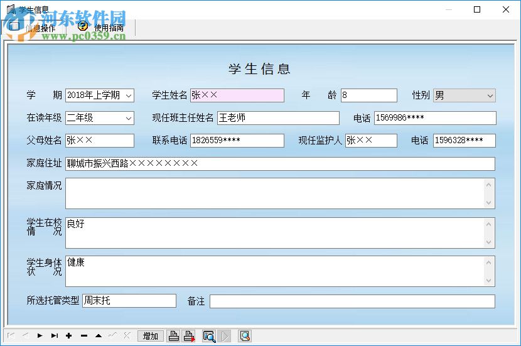Click the 增加 button
This screenshot has height=346, width=521.
point(151,336)
